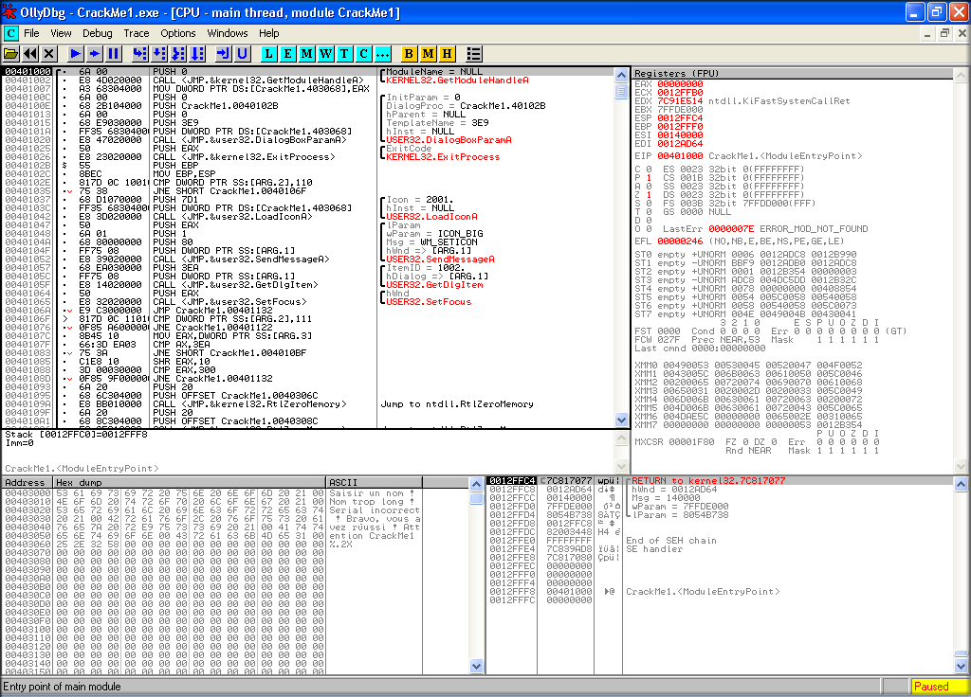Viewport: 971px width, 697px height.
Task: Open Breakpoints window with yellow B icon
Action: [x=409, y=54]
